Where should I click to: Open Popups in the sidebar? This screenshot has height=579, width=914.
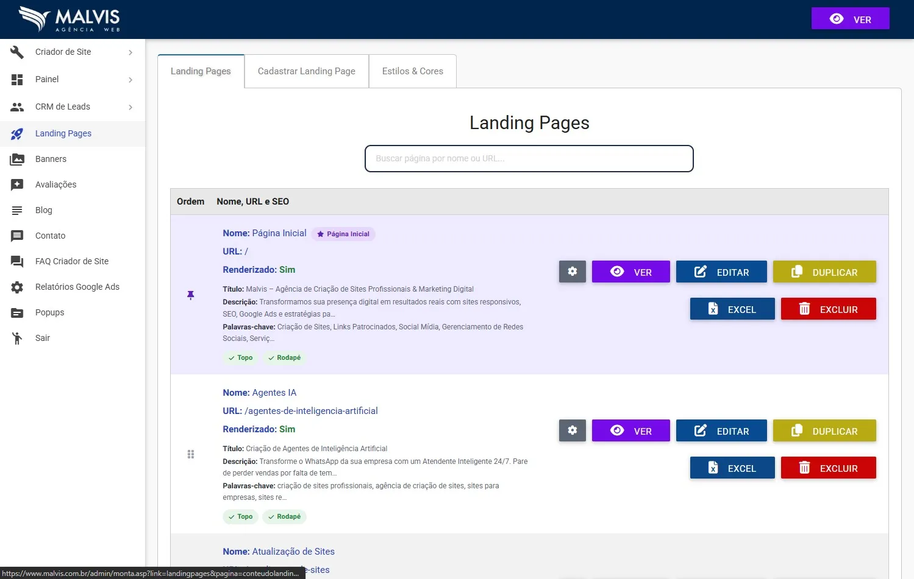pos(73,312)
